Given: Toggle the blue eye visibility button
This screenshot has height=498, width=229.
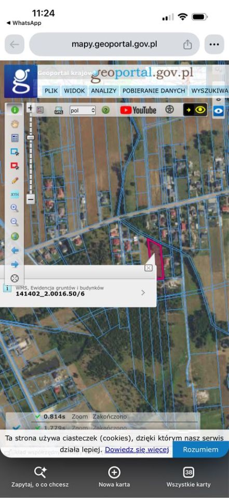Looking at the screenshot, I should pyautogui.click(x=219, y=111).
